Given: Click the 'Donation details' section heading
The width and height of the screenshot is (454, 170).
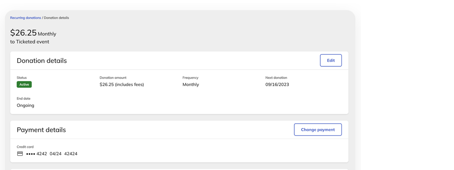Looking at the screenshot, I should tap(42, 61).
